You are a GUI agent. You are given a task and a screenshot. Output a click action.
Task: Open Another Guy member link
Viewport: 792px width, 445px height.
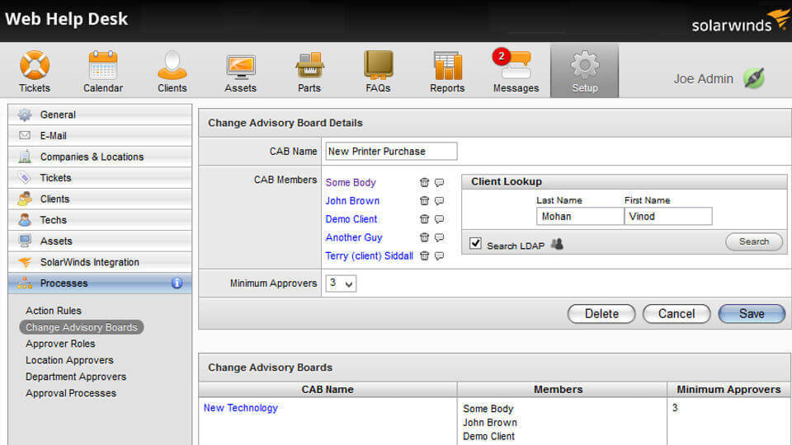tap(354, 237)
